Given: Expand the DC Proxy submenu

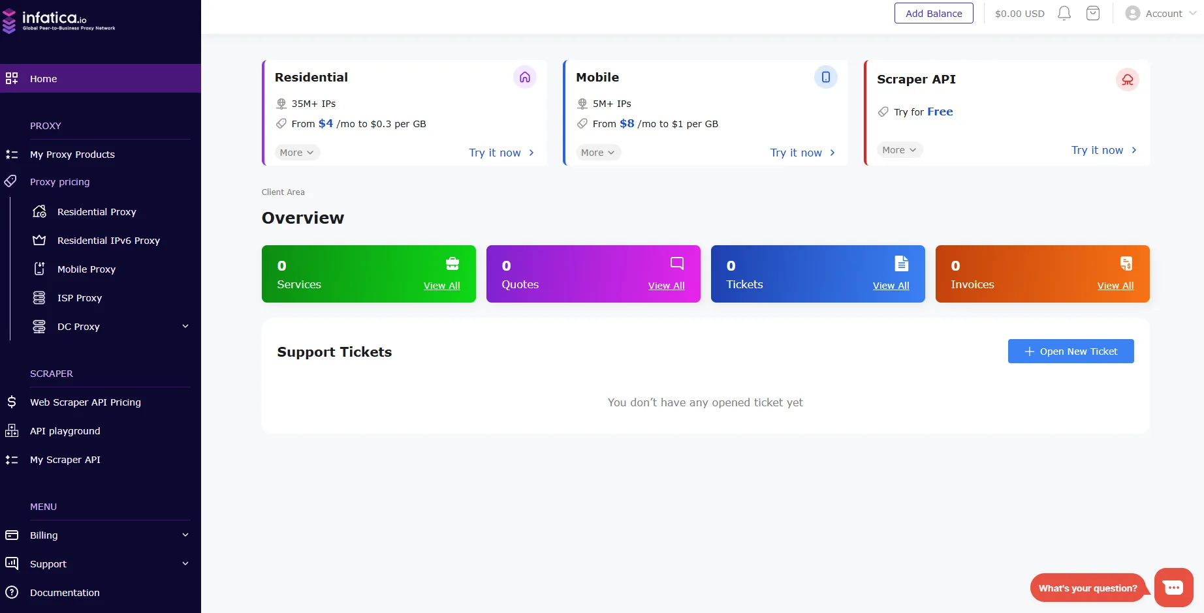Looking at the screenshot, I should [185, 327].
